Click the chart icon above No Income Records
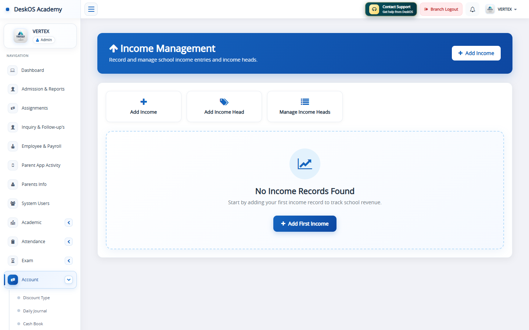This screenshot has width=529, height=330. point(305,164)
